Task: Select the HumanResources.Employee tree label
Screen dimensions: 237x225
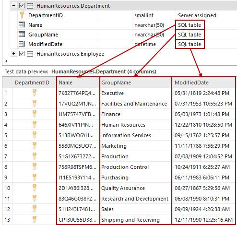Action: [x=70, y=54]
